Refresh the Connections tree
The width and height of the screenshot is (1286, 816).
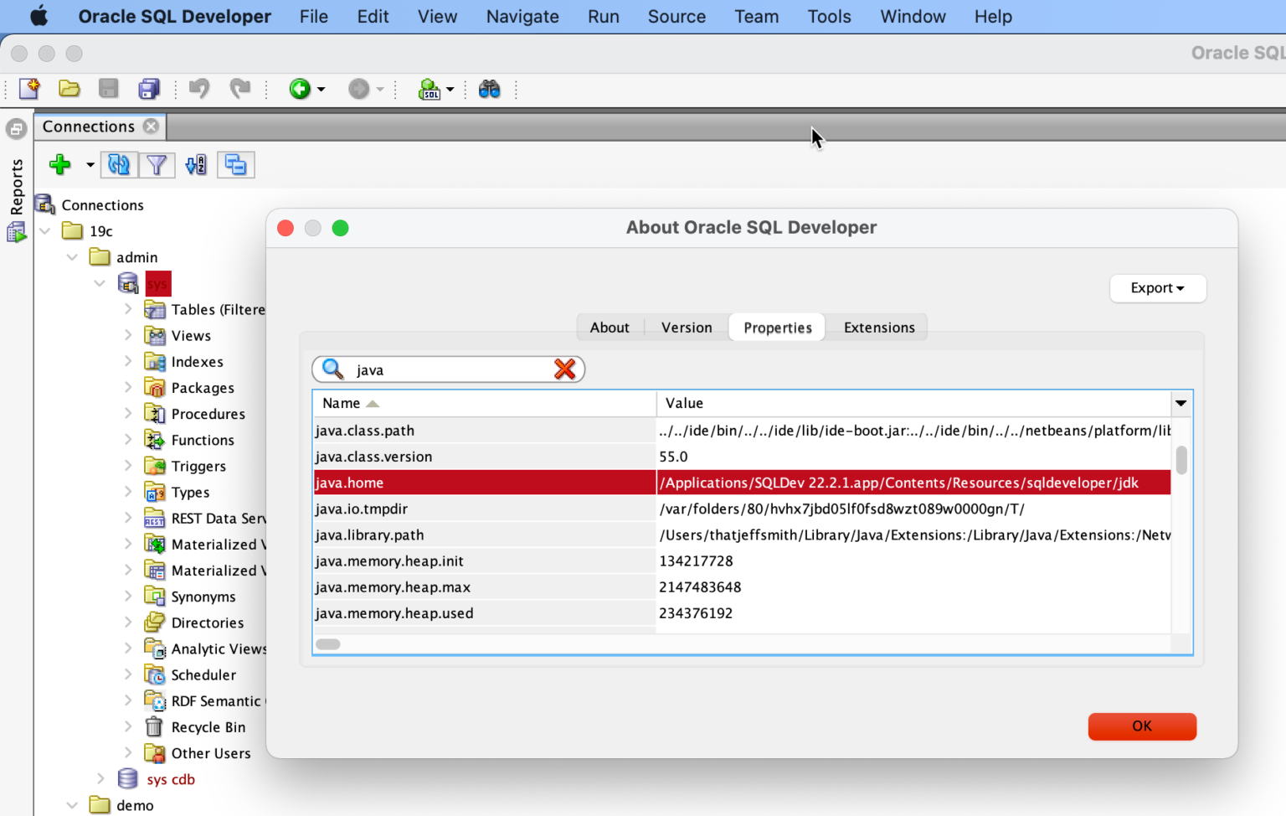118,164
